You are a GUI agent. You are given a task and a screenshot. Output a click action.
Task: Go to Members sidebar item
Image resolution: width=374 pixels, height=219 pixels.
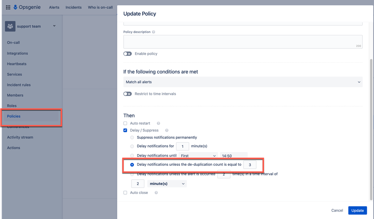(15, 95)
